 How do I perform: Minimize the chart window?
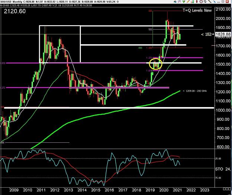click(219, 2)
